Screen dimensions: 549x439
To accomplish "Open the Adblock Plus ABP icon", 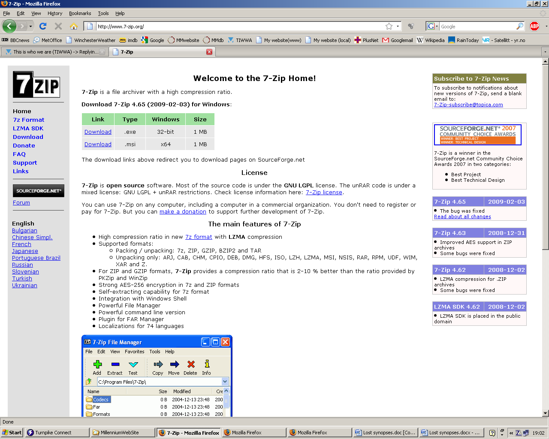I will click(x=534, y=26).
